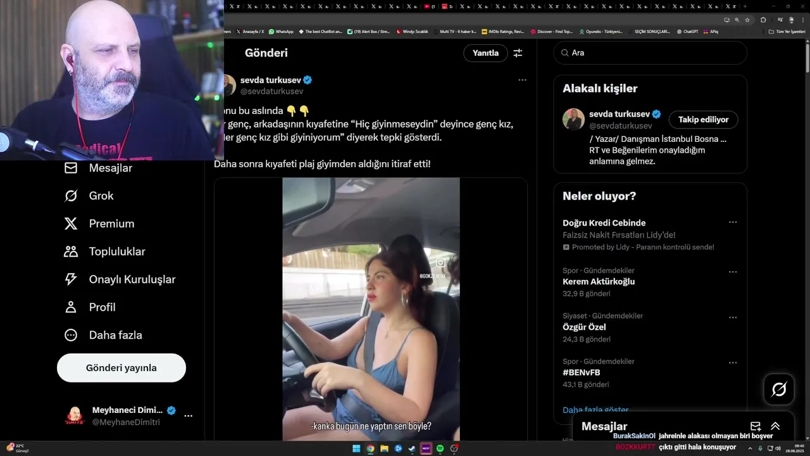
Task: Click the Yanıtla button
Action: [x=485, y=53]
